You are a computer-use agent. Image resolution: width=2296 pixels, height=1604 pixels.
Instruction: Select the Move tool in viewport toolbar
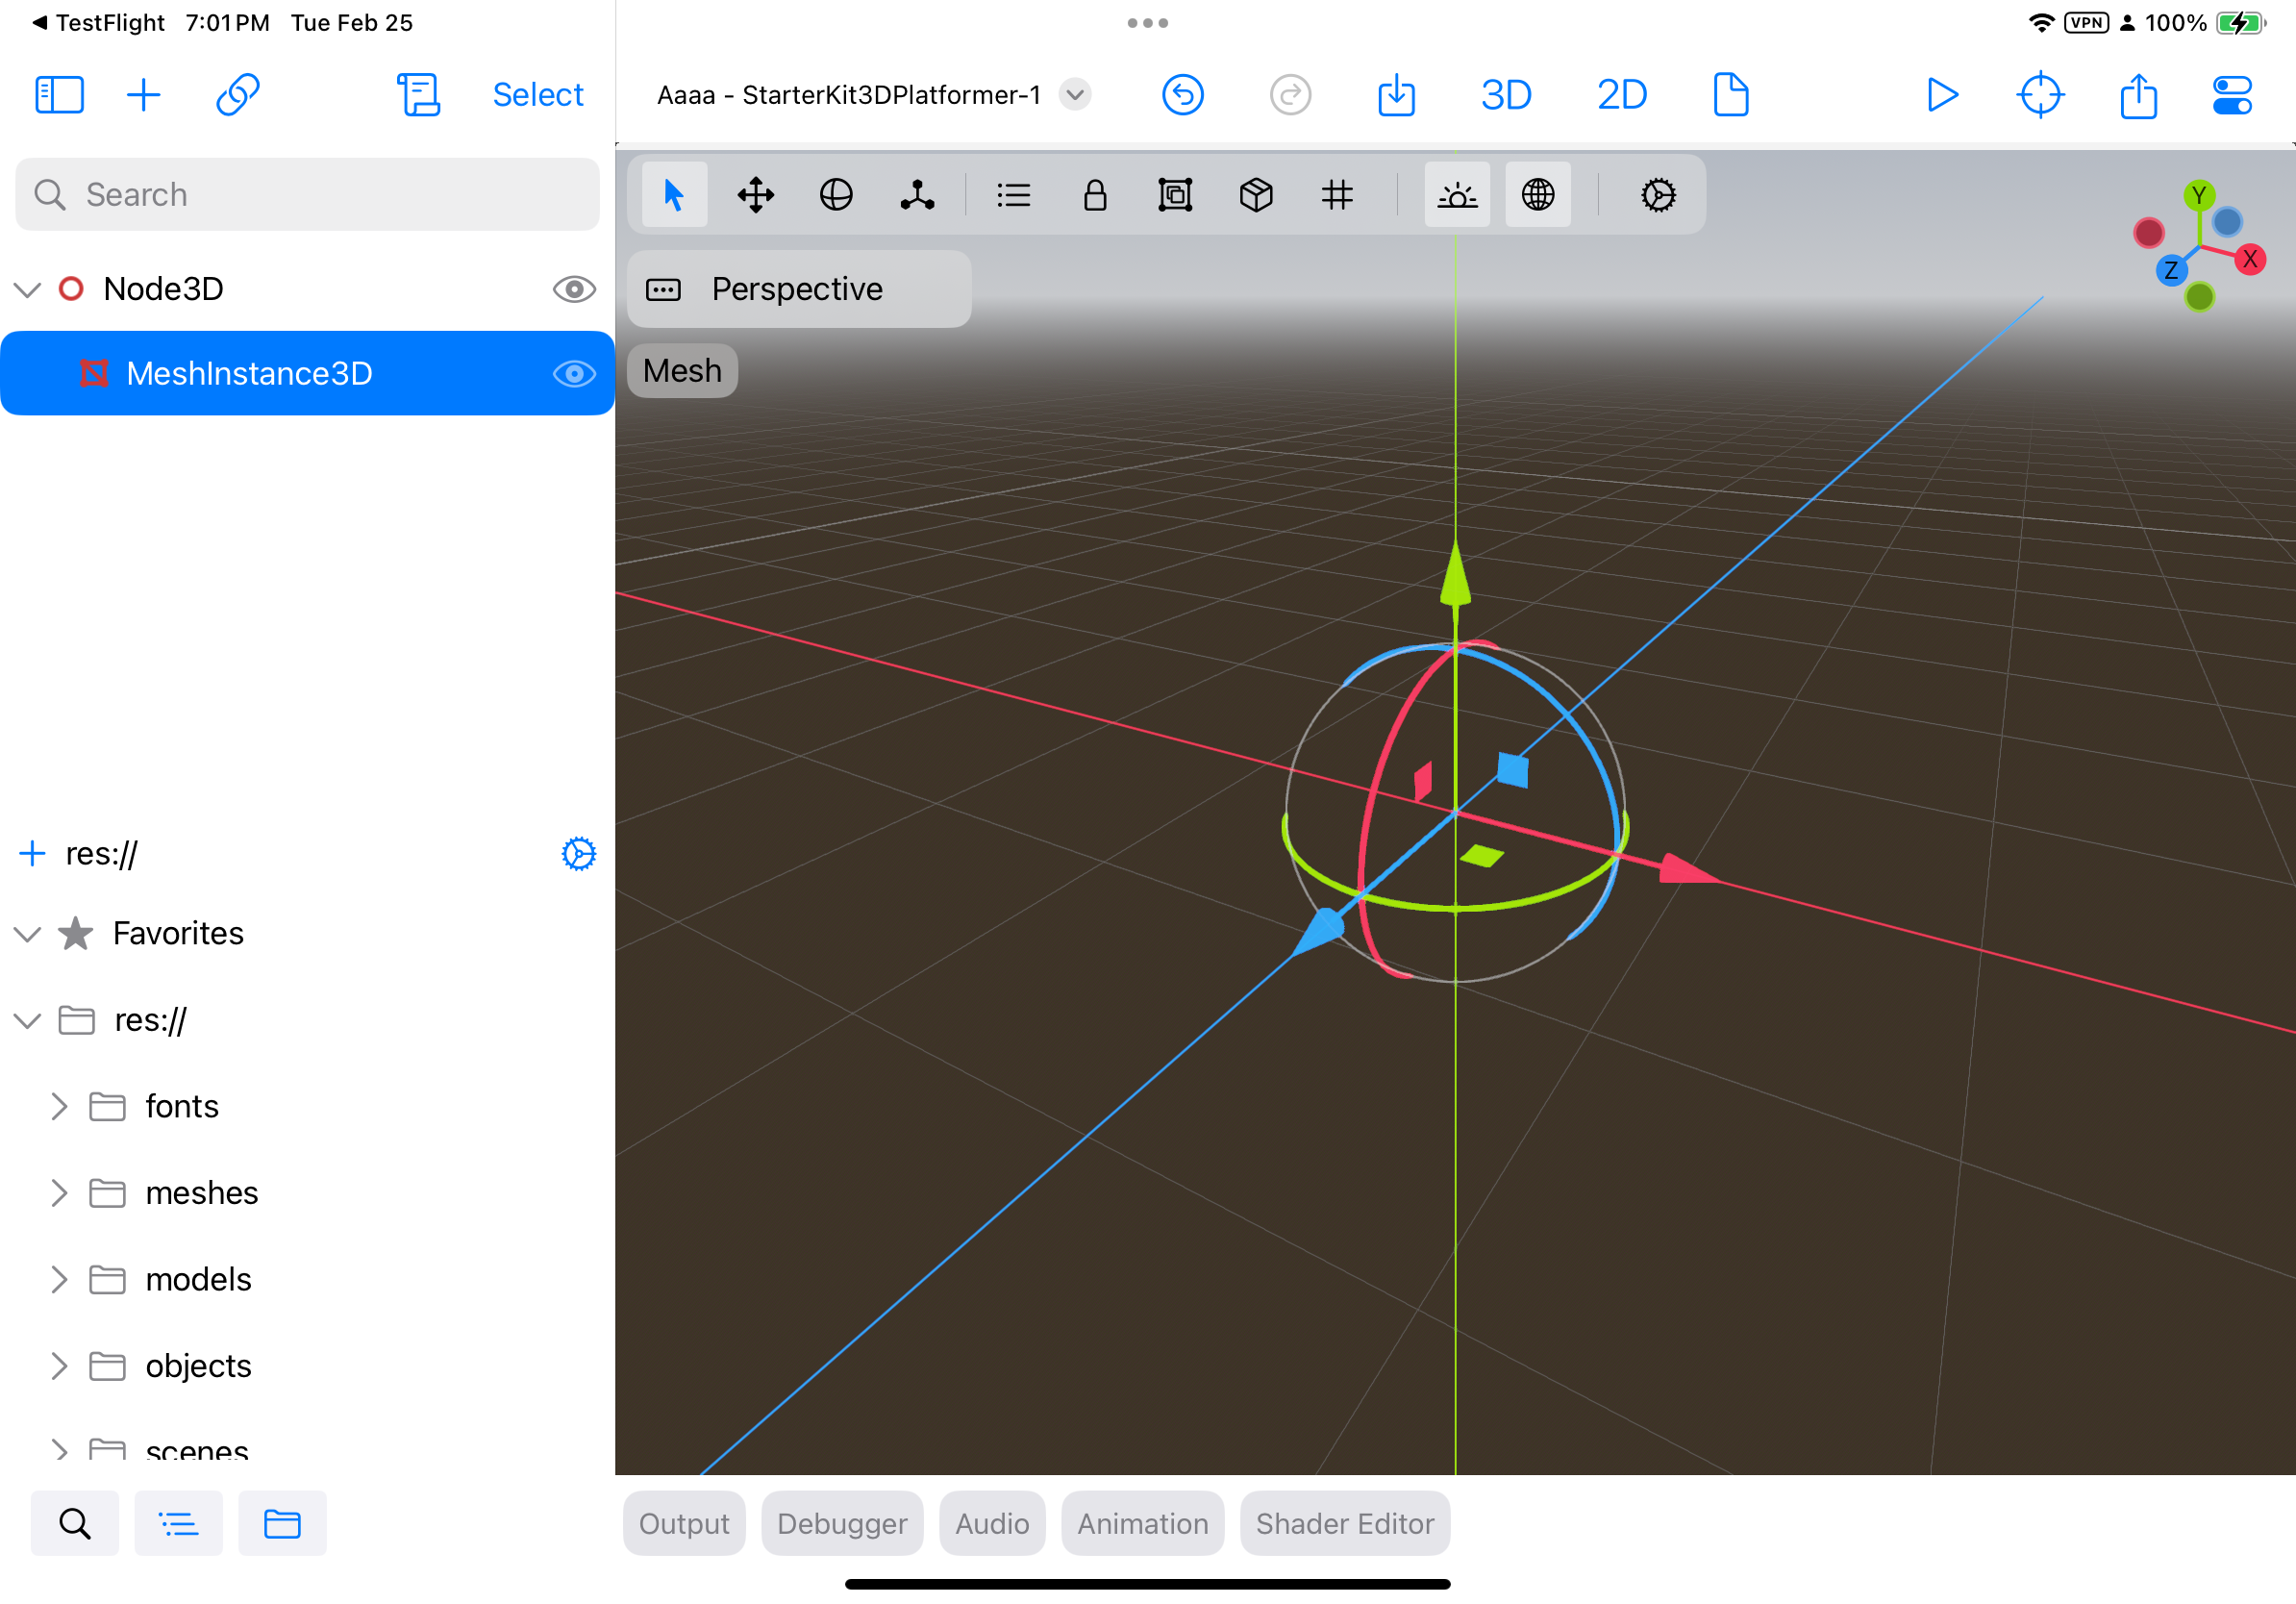coord(755,194)
